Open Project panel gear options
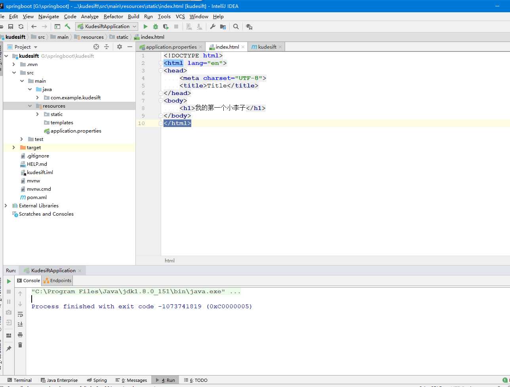Viewport: 510px width, 387px height. (120, 47)
